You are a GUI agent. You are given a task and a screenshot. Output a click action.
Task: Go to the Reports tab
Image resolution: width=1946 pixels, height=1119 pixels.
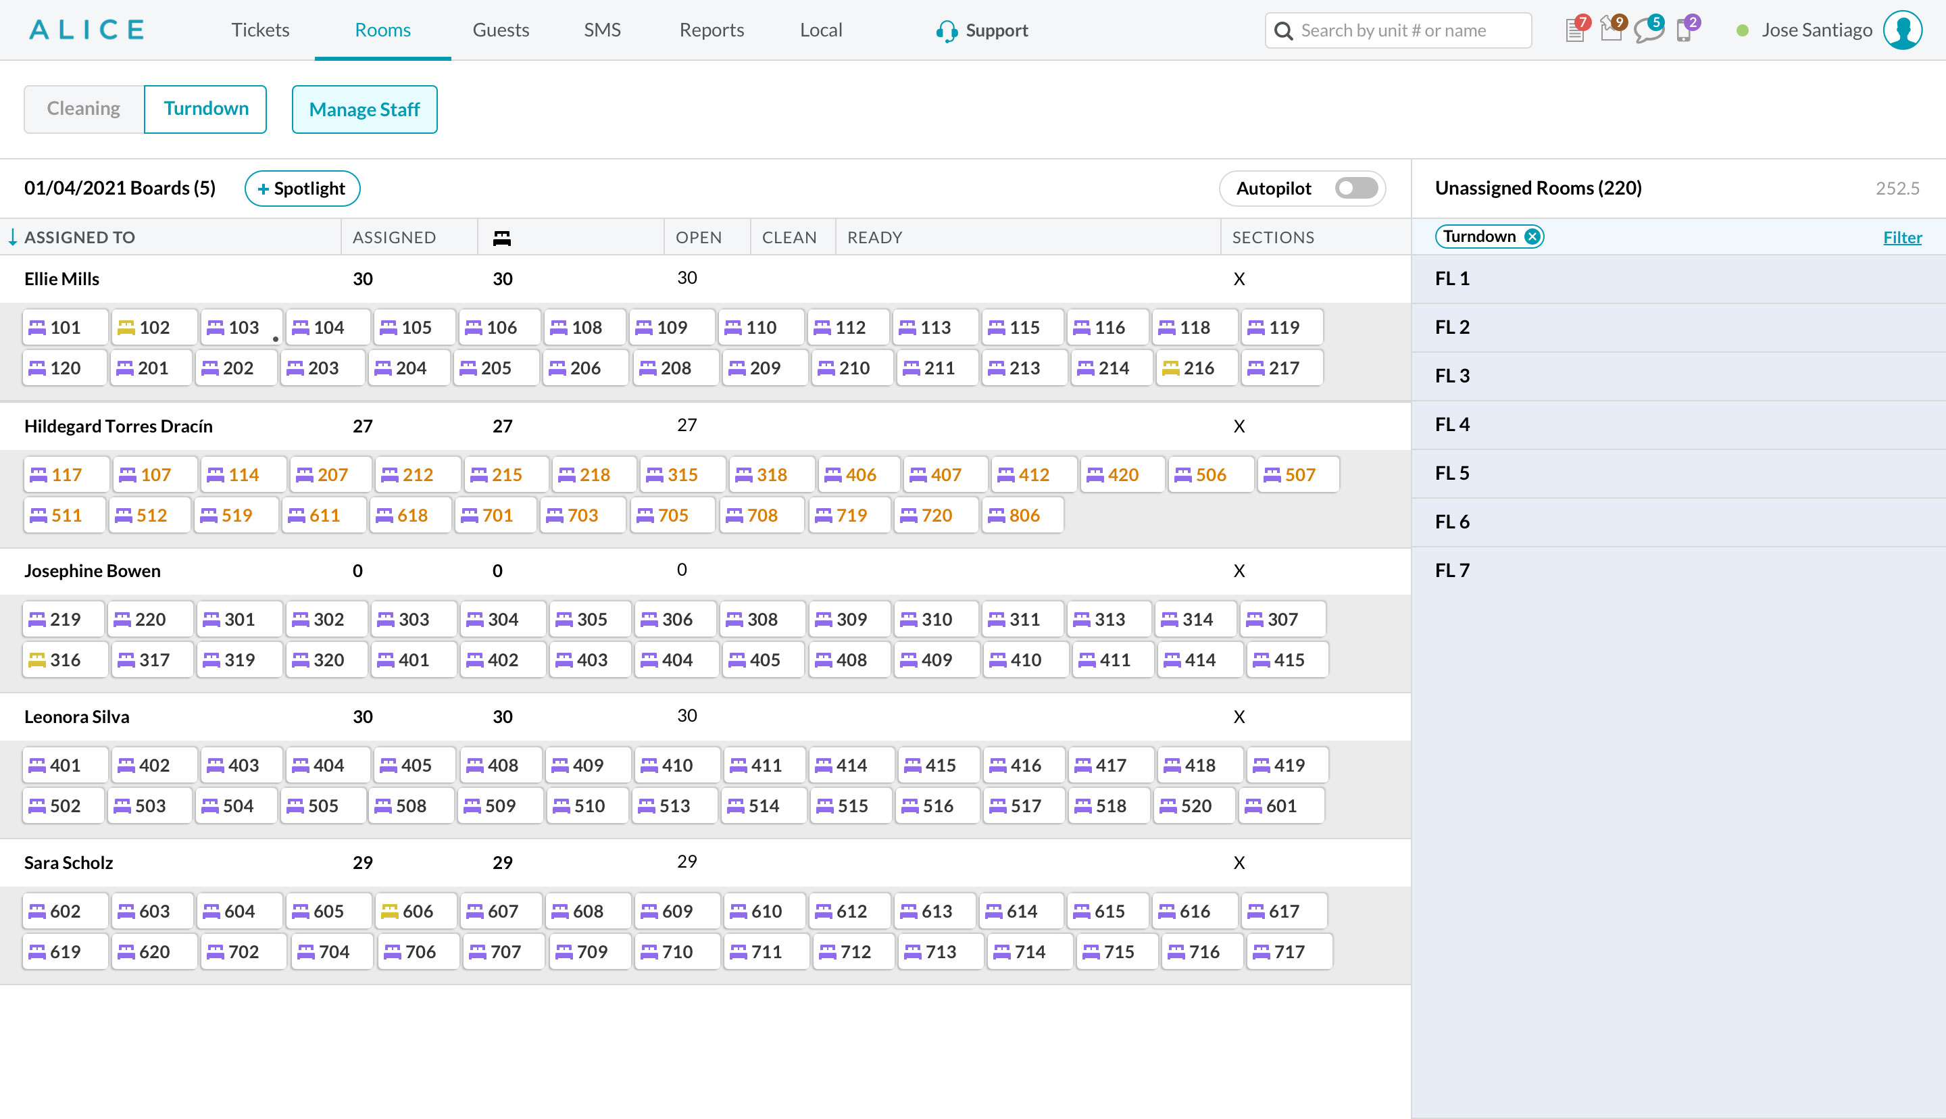point(712,30)
